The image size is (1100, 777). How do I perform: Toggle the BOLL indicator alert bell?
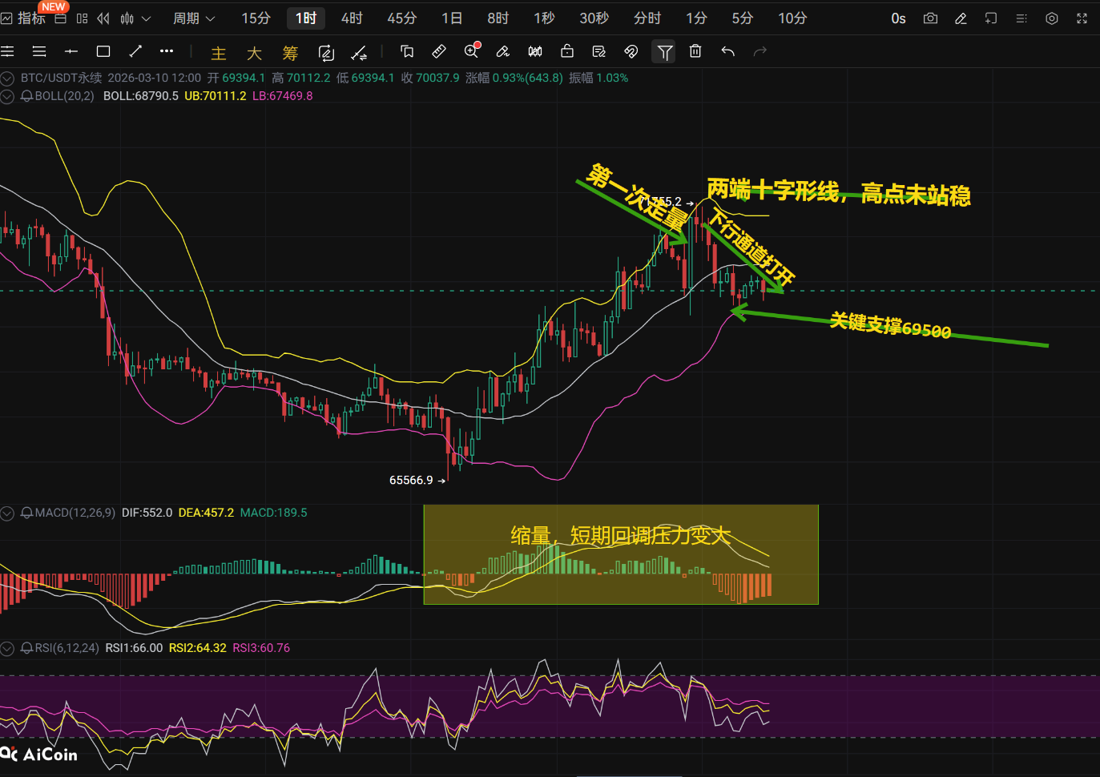pos(26,96)
